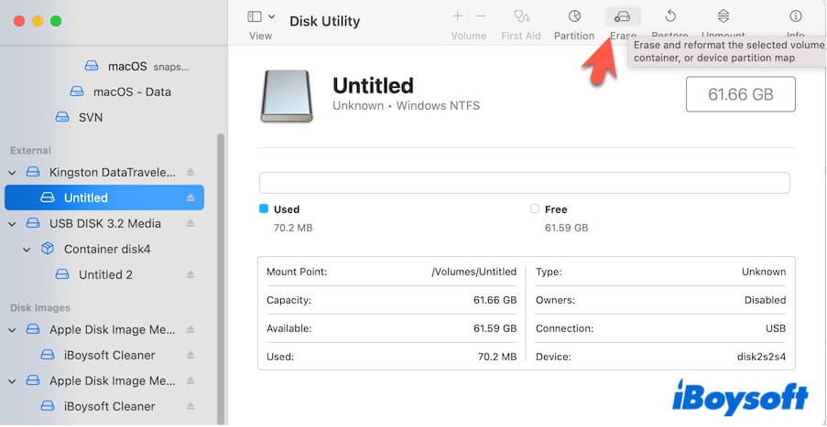The image size is (827, 427).
Task: Click the Unknown • Windows NTFS subtitle
Action: (x=406, y=106)
